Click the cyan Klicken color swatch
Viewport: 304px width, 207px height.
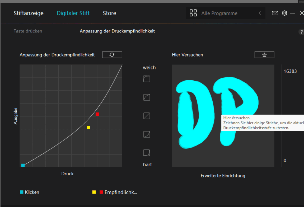22,192
